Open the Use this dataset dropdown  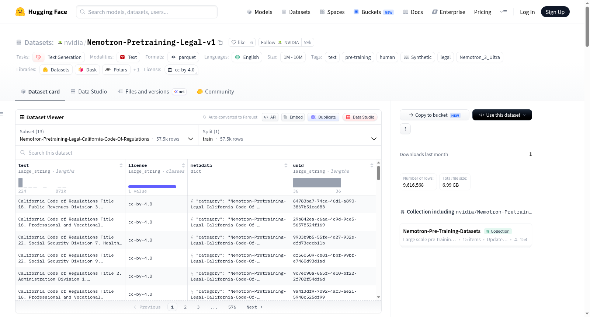coord(502,115)
